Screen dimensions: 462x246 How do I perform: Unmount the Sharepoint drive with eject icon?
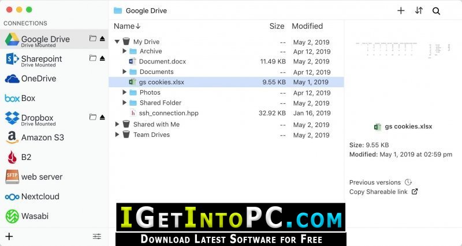click(102, 58)
